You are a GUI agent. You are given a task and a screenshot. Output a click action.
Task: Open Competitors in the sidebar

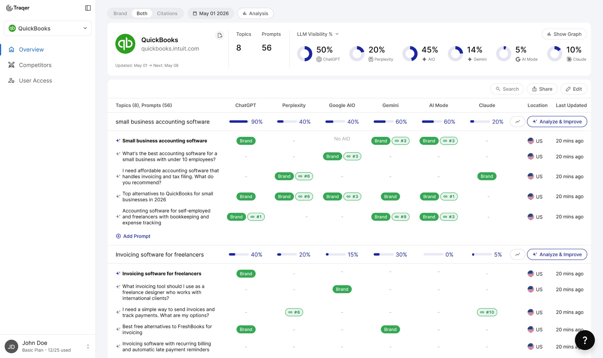(x=35, y=65)
